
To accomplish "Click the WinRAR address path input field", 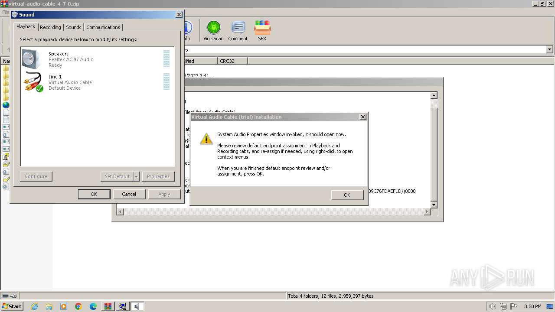I will coord(364,50).
